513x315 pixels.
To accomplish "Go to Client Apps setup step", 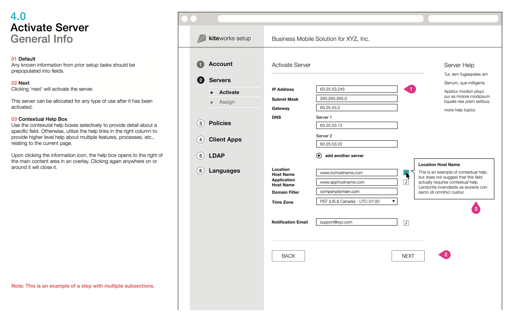I will (x=225, y=139).
